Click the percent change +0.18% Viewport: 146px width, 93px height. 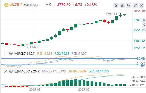pos(91,5)
